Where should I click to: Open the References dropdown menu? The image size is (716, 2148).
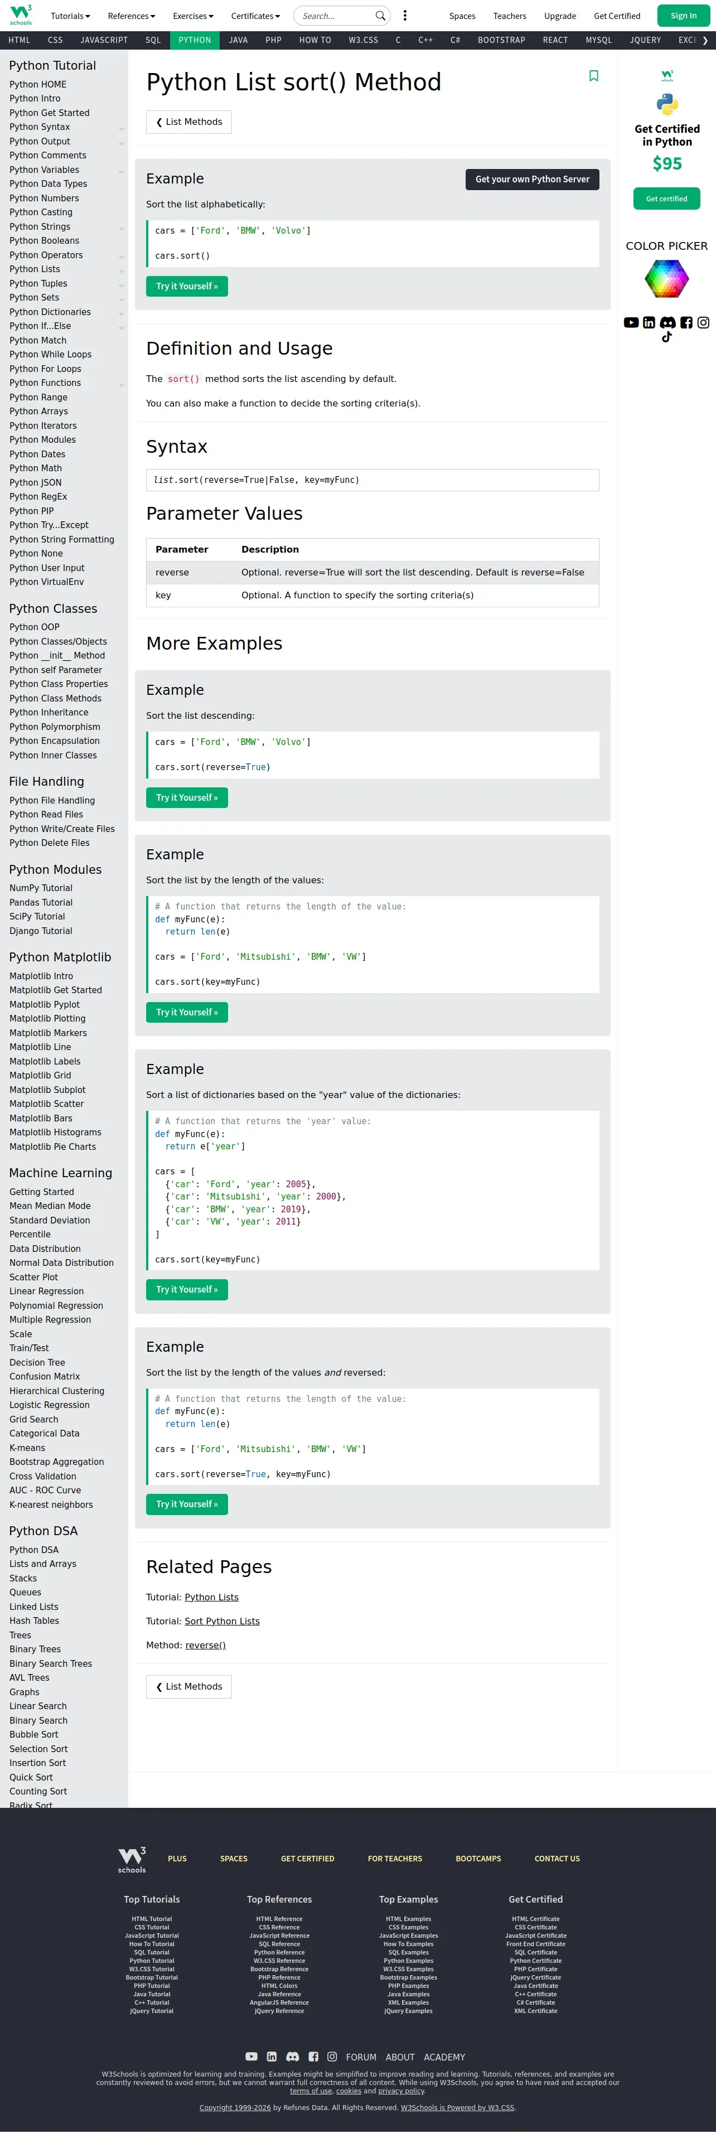coord(132,16)
